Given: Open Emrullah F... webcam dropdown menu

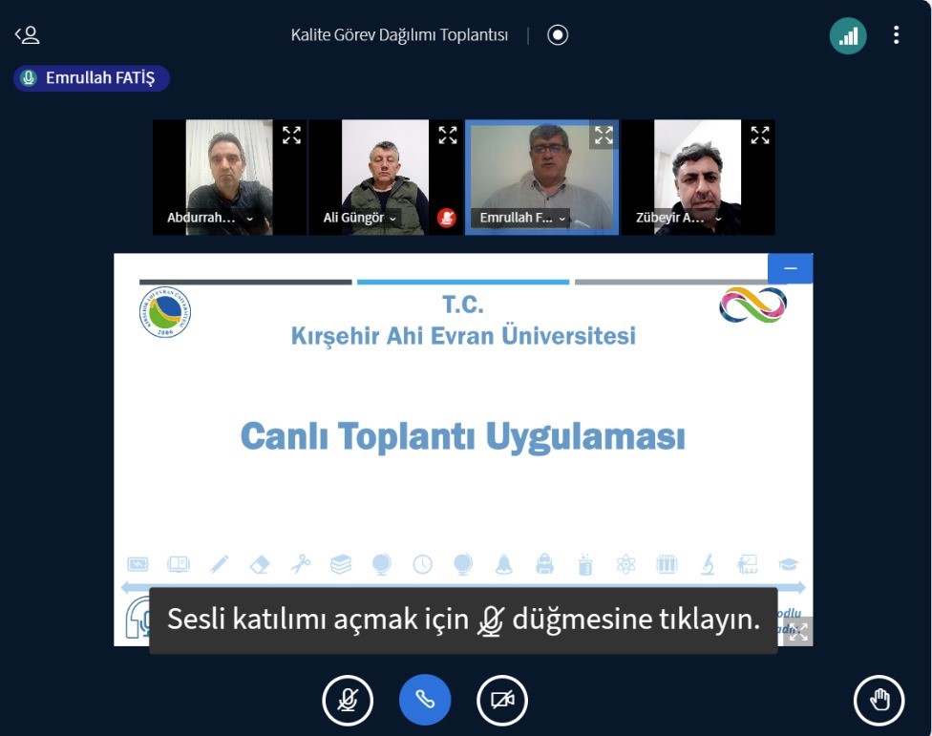Looking at the screenshot, I should (522, 218).
